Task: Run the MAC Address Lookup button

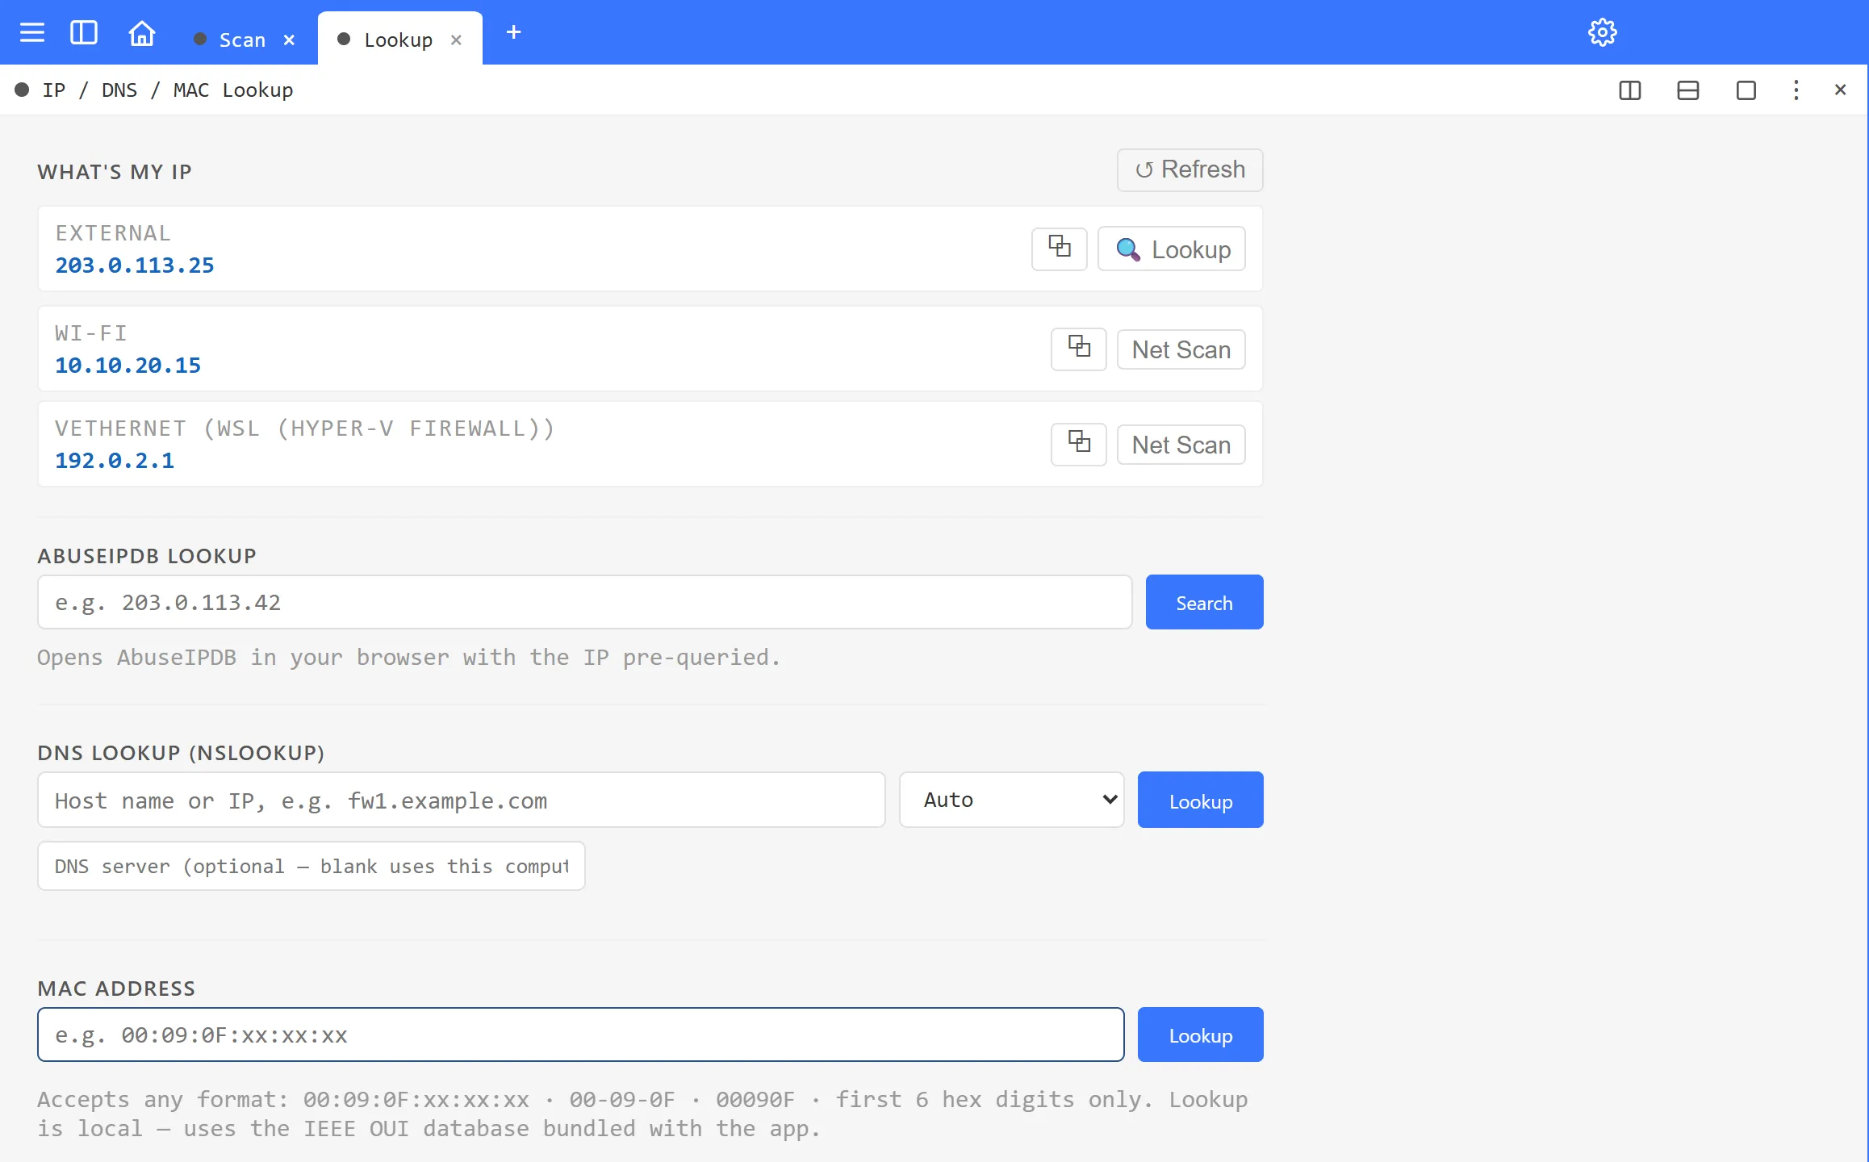Action: tap(1201, 1035)
